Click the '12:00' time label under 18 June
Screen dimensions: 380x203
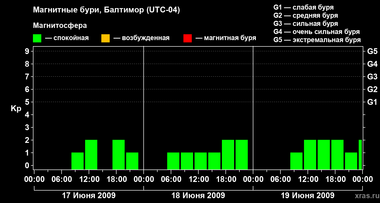[198, 179]
